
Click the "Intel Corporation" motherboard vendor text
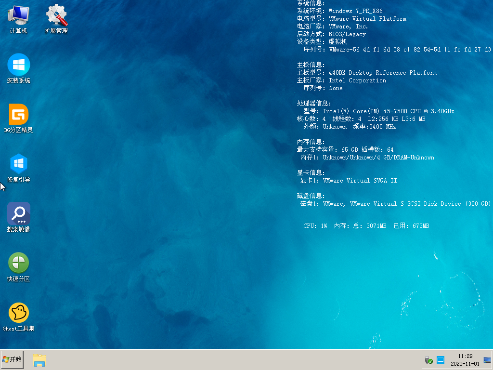tap(358, 80)
